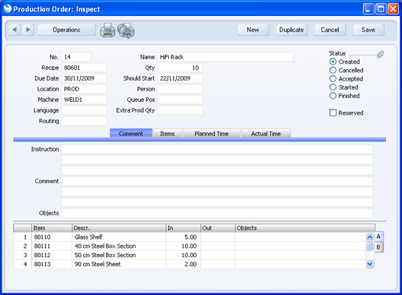Click the No. field
Viewport: 402px width, 295px height.
76,57
